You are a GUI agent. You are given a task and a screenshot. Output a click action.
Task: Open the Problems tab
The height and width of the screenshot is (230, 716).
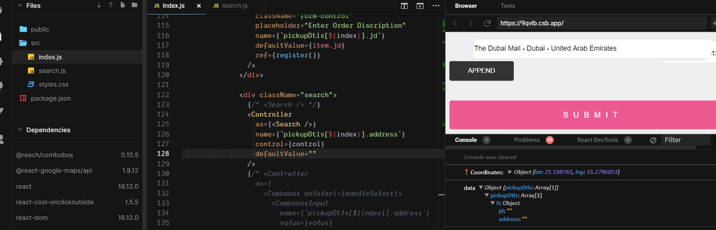coord(527,140)
